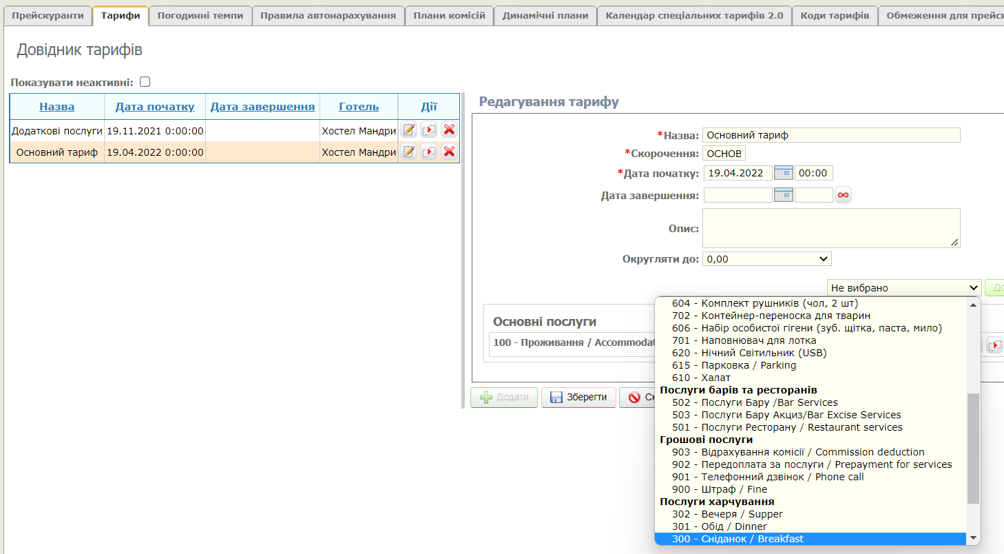This screenshot has height=554, width=1004.
Task: Click copy icon in Основний тариф row
Action: [x=429, y=152]
